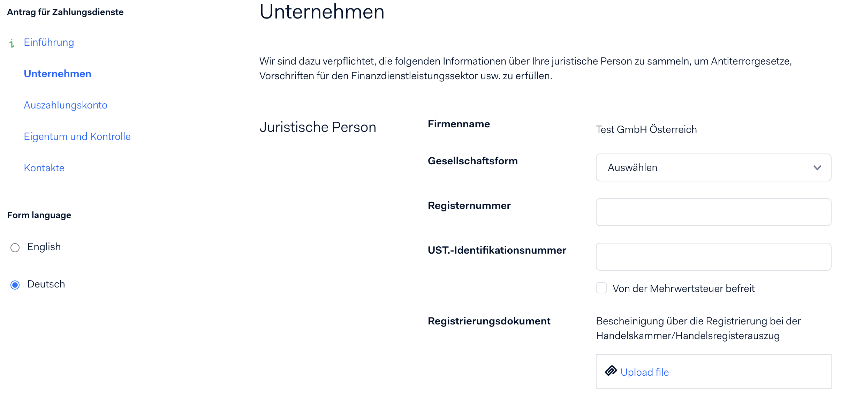
Task: Click the Test GmbH Österreich company name
Action: point(646,129)
